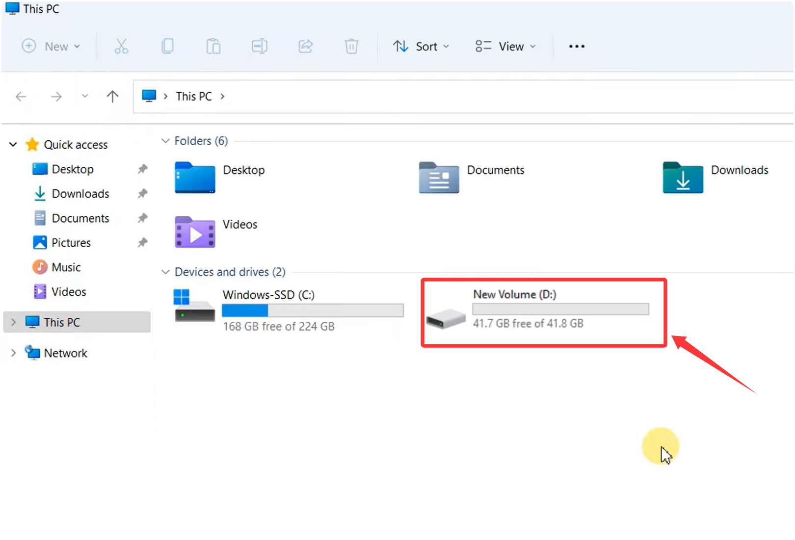Screen dimensions: 795x540
Task: Click the Rename icon in toolbar
Action: [259, 46]
